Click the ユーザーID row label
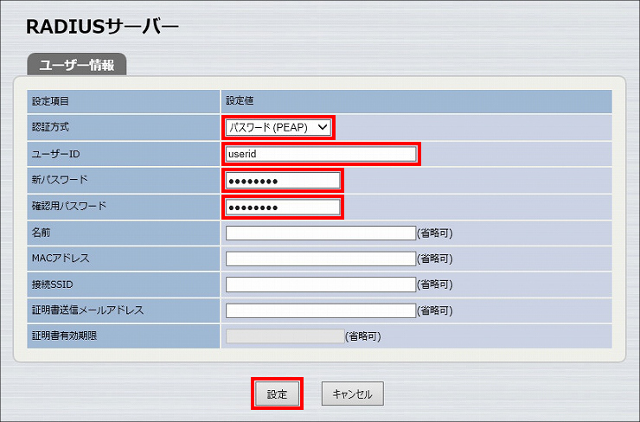The height and width of the screenshot is (422, 640). coord(56,154)
